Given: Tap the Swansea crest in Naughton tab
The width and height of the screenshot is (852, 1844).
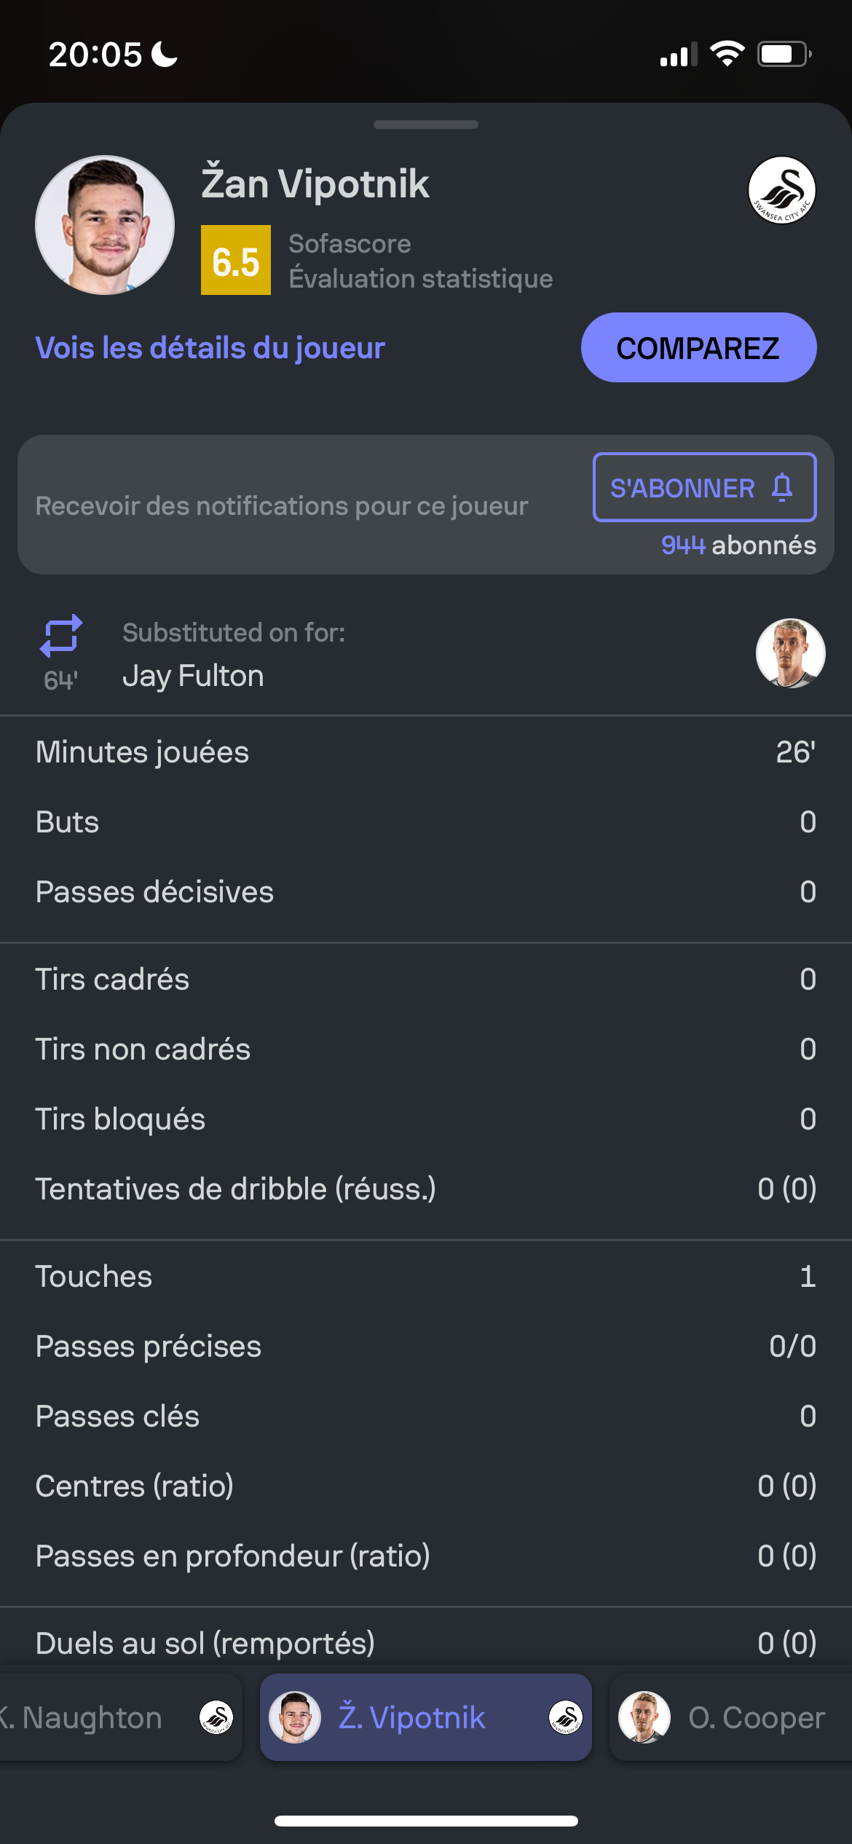Looking at the screenshot, I should [216, 1717].
